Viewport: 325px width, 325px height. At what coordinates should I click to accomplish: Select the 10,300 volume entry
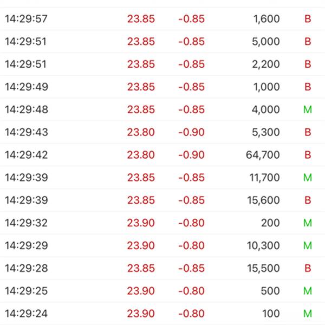[x=263, y=246]
